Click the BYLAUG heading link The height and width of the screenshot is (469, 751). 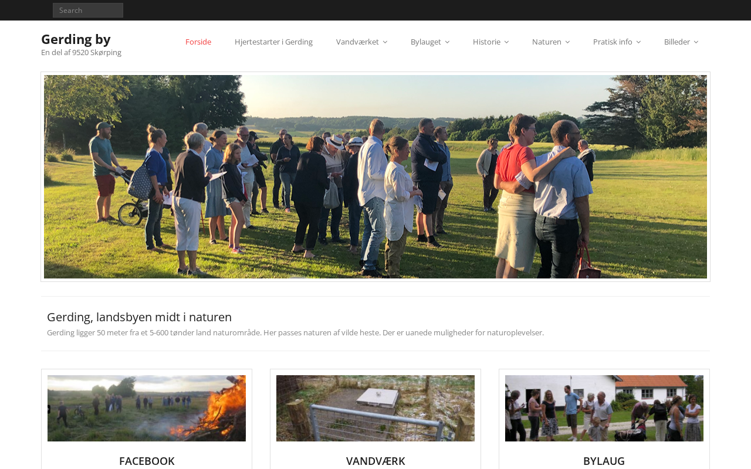[604, 461]
